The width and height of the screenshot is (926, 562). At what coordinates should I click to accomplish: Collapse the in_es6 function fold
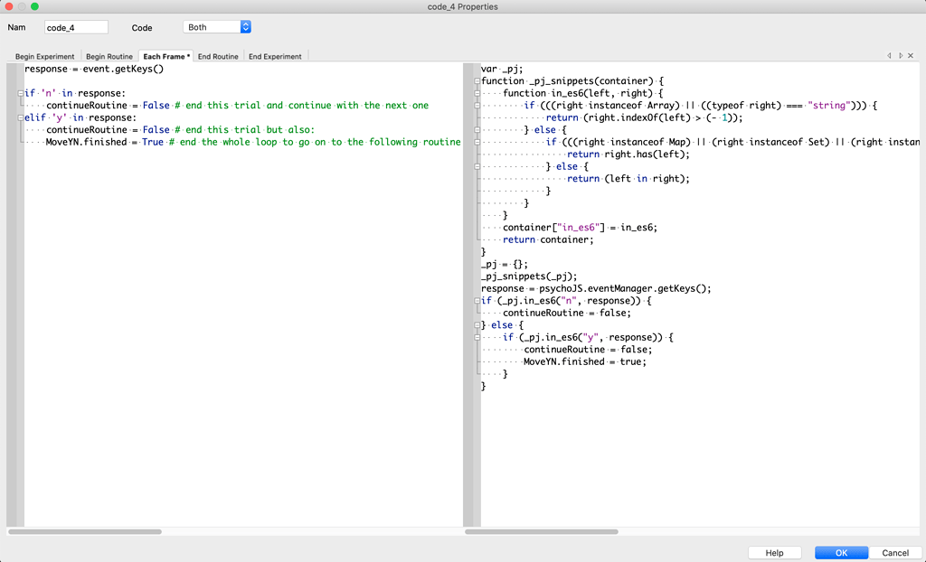(478, 93)
